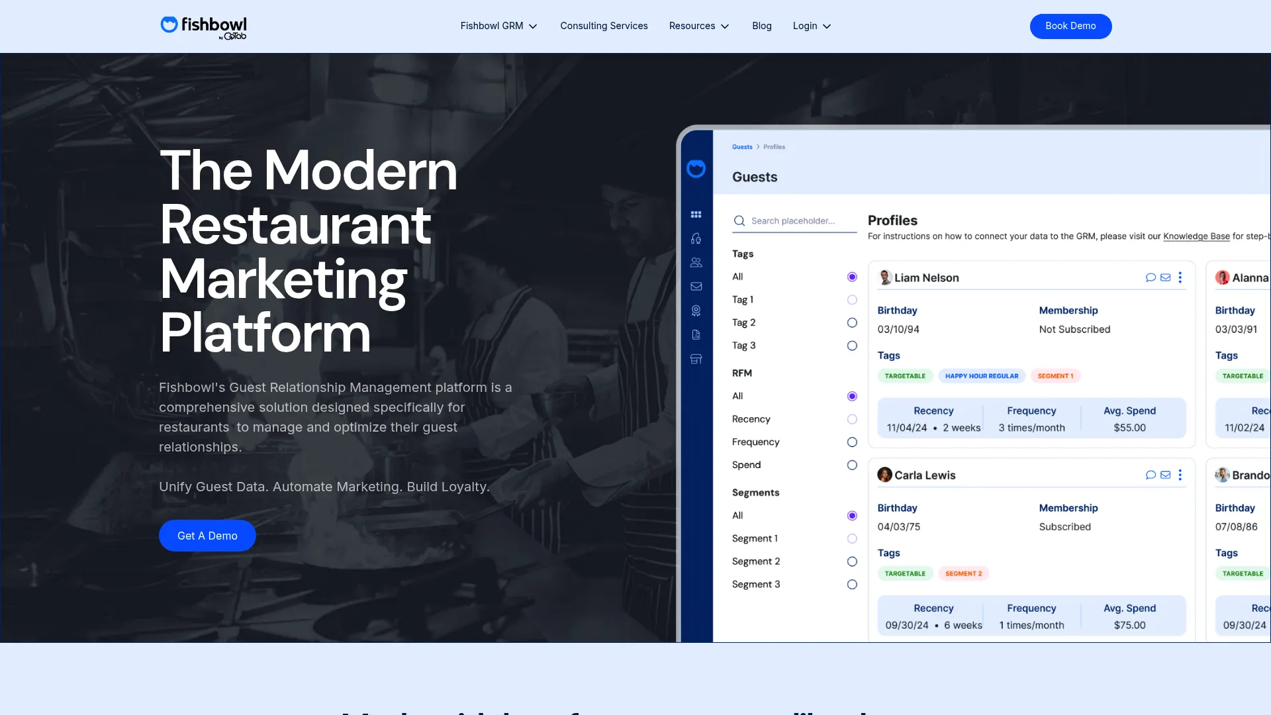The height and width of the screenshot is (715, 1271).
Task: Click SEGMENT 1 tag on Liam's card
Action: 1055,376
